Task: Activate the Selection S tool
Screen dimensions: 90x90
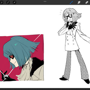Action: click(x=8, y=2)
